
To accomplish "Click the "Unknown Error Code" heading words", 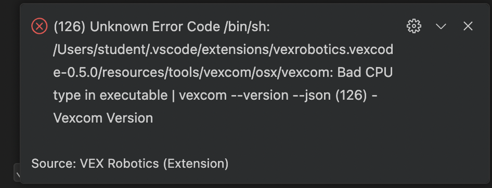I will (x=156, y=27).
